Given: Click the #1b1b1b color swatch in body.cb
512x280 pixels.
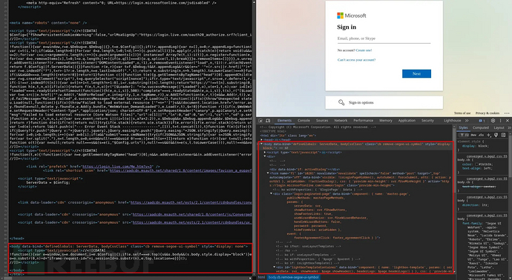Looking at the screenshot, I should point(476,164).
